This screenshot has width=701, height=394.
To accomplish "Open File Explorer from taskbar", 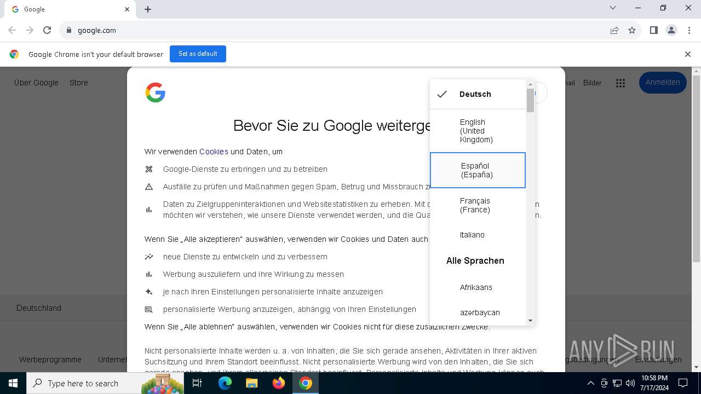I will (251, 383).
